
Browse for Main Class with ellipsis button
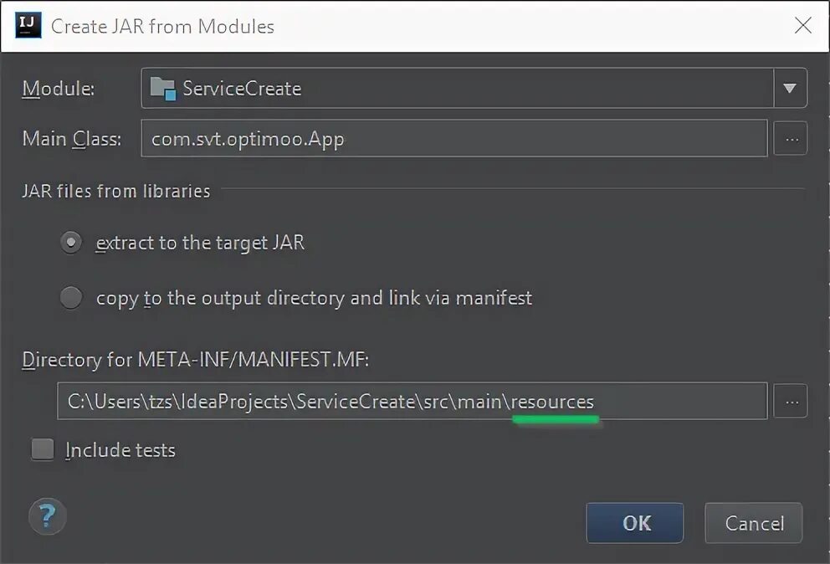791,139
